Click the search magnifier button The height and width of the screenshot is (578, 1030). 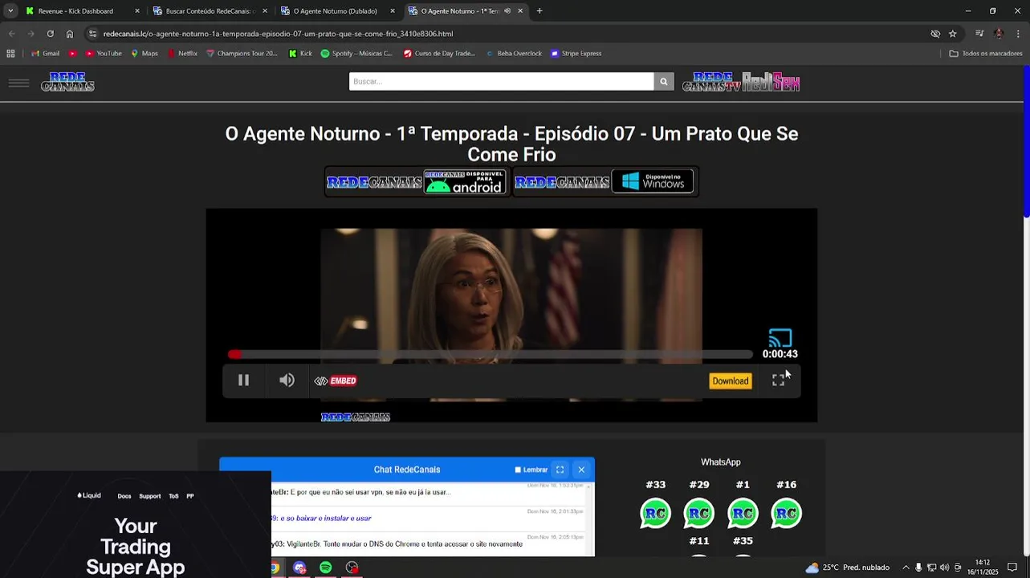coord(664,81)
